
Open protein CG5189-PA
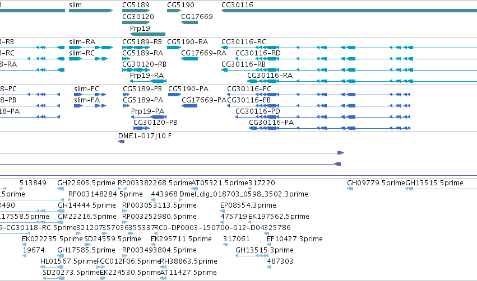click(x=143, y=100)
